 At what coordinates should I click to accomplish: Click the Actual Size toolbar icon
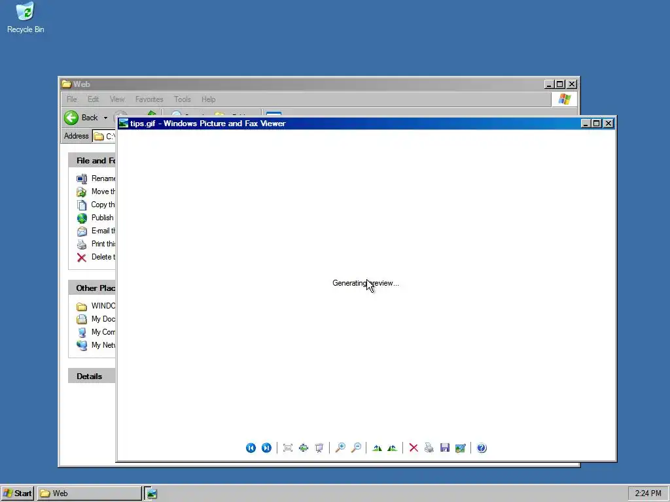pos(304,448)
